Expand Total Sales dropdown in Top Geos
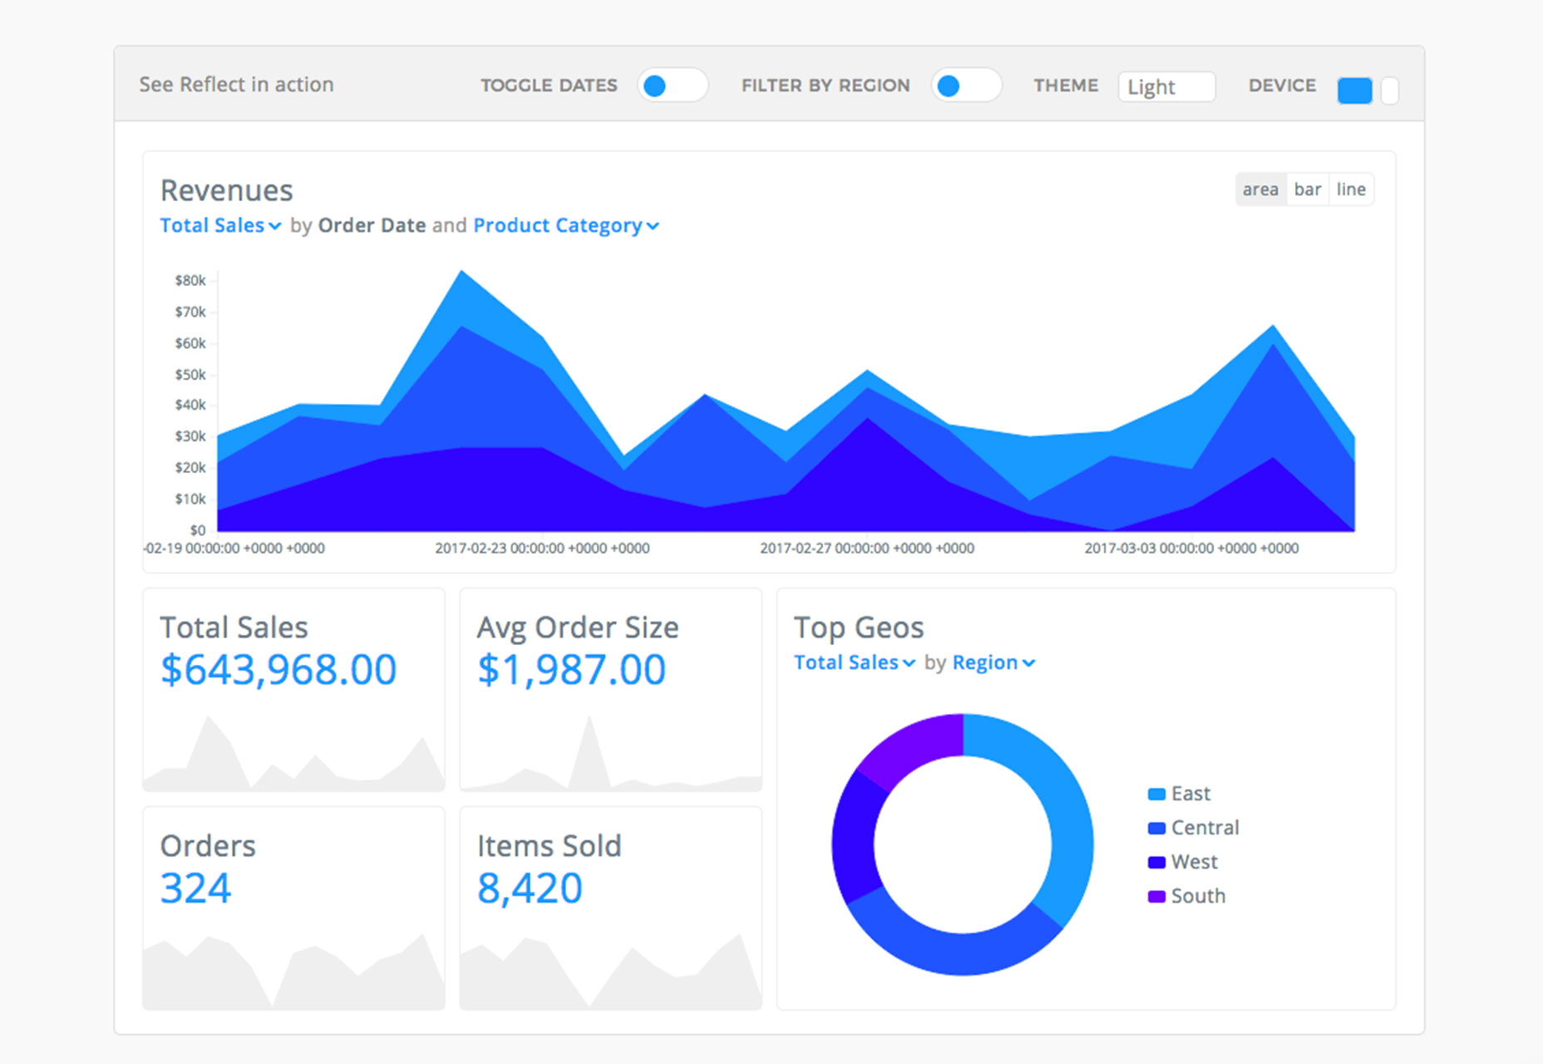 pyautogui.click(x=855, y=663)
